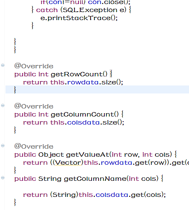Click the getColumnName method name

pyautogui.click(x=95, y=179)
